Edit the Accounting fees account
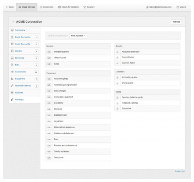The image size is (194, 182). pos(49,79)
